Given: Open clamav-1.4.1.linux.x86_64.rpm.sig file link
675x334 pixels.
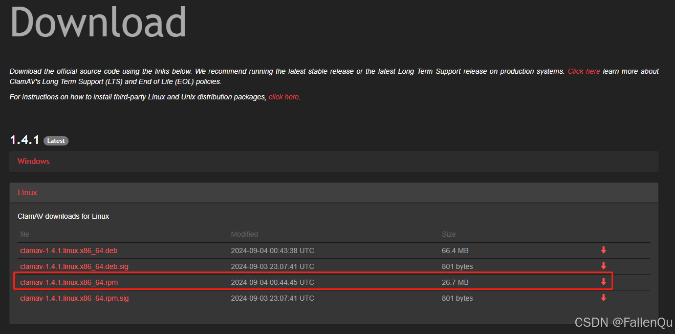Looking at the screenshot, I should pos(74,298).
